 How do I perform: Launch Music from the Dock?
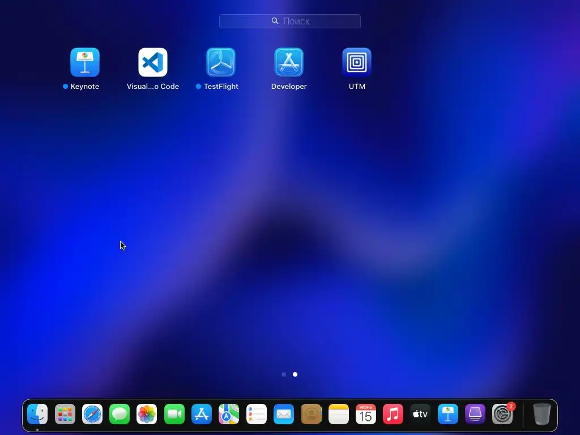pos(393,414)
